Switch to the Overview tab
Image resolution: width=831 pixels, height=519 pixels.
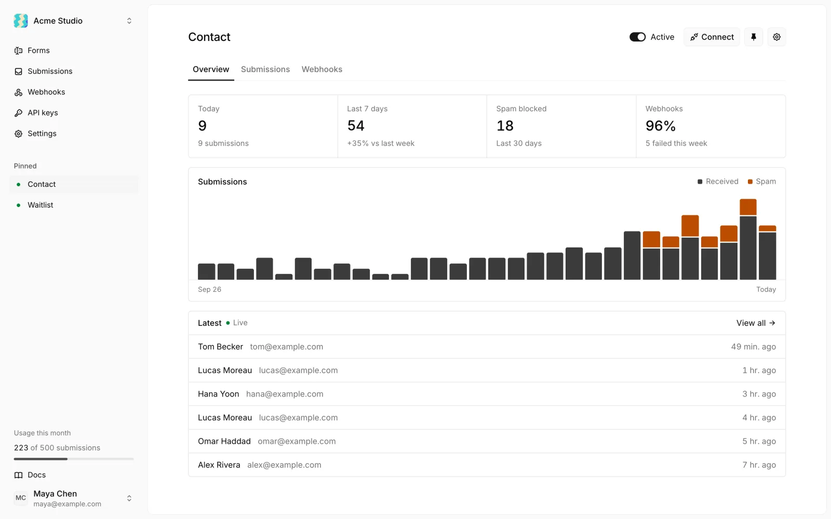[x=211, y=70]
